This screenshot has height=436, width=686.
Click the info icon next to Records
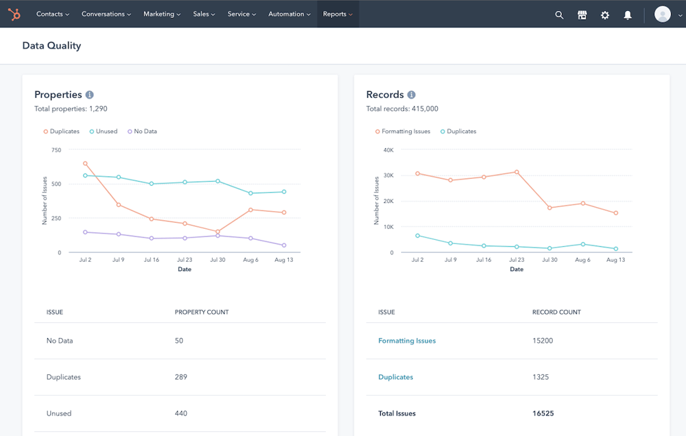pyautogui.click(x=411, y=95)
